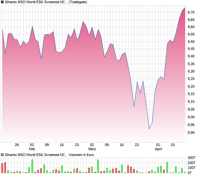The image size is (200, 176).
Task: Click the 9,30 price axis label
Action: pyautogui.click(x=191, y=71)
